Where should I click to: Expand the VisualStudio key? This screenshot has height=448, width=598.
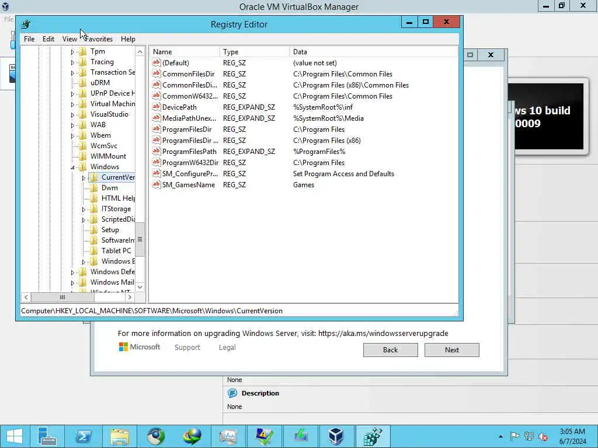pos(72,115)
